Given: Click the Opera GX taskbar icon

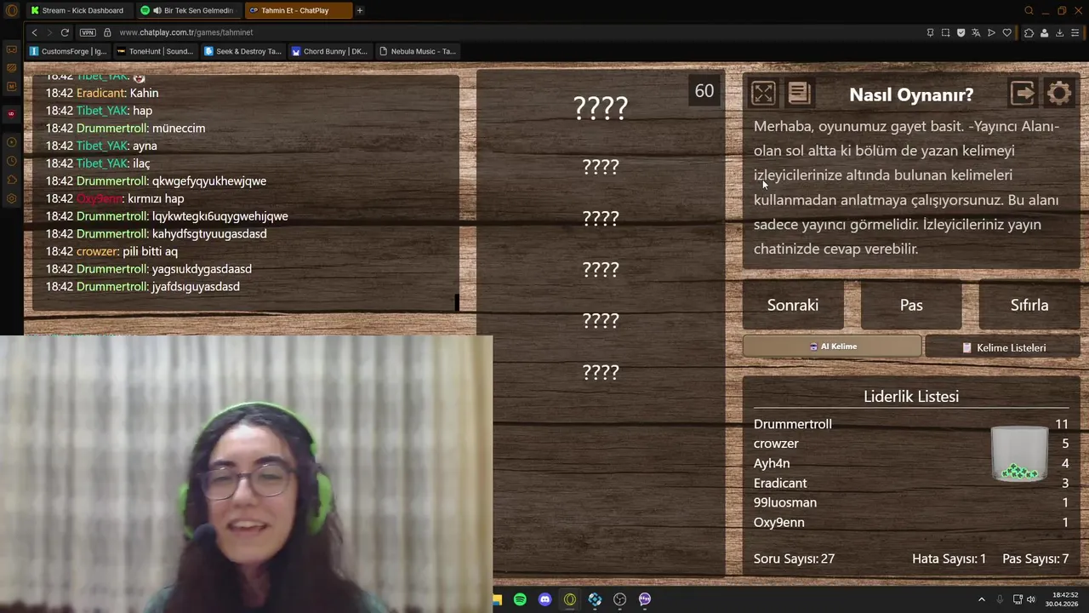Looking at the screenshot, I should (x=570, y=599).
